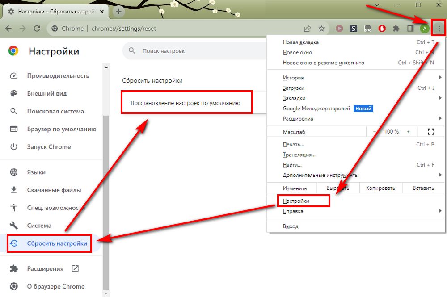Choose Новое окно в режиме инкогнито

tap(356, 63)
